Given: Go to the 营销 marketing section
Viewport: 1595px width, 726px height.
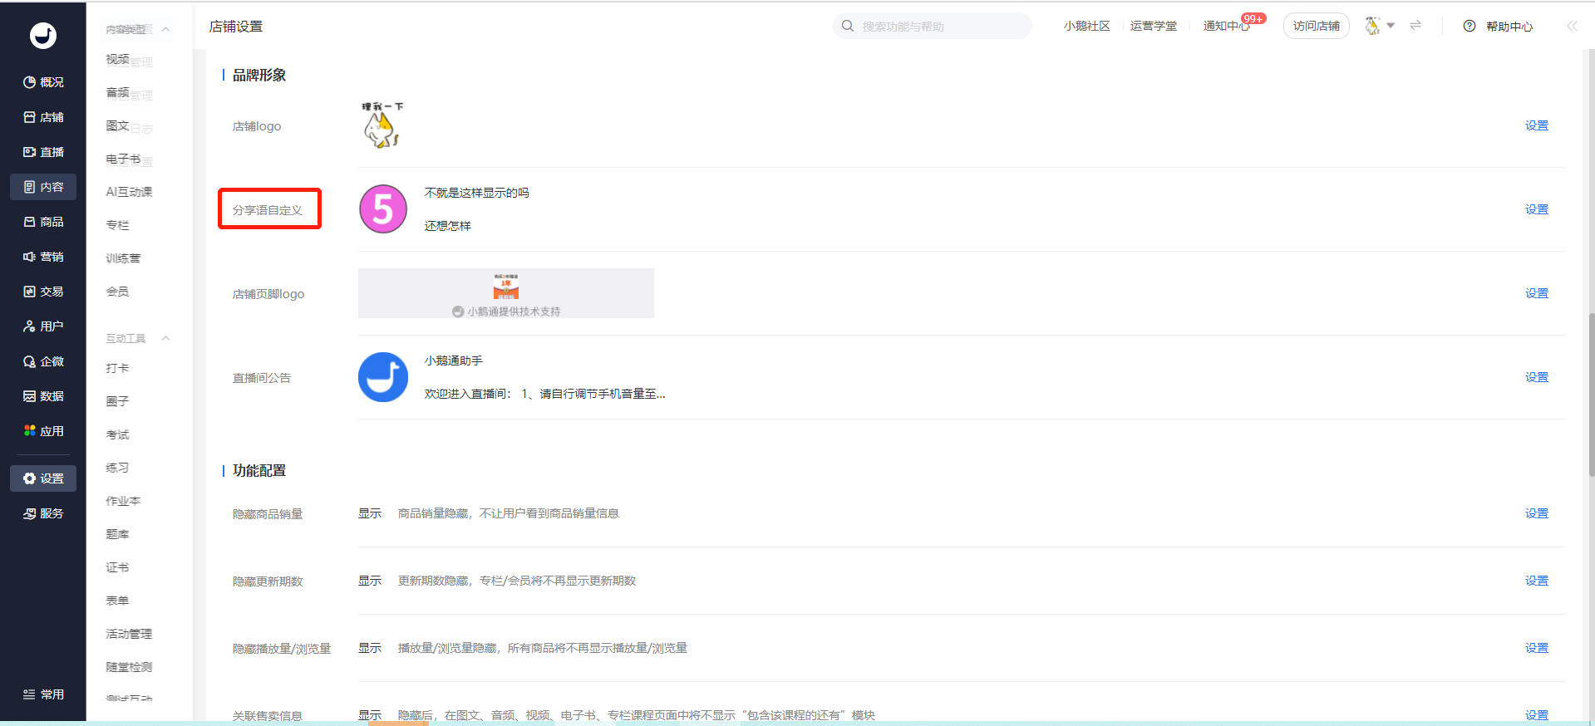Looking at the screenshot, I should tap(43, 257).
